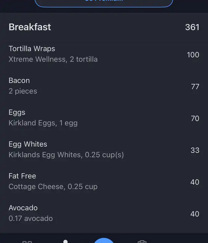Image resolution: width=208 pixels, height=243 pixels.
Task: Tap the blue add button in bottom bar
Action: [x=104, y=241]
